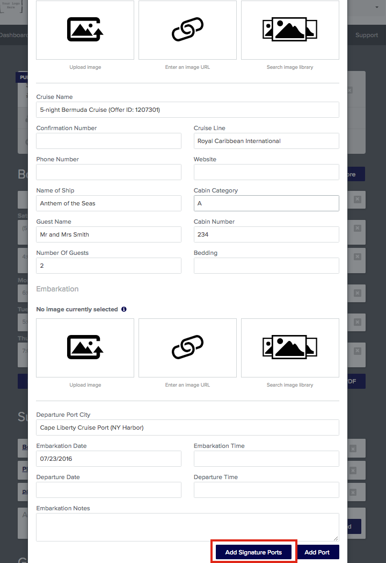
Task: Click the Embarkation Upload image icon tile
Action: (x=85, y=347)
